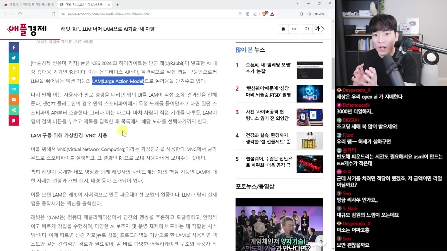Open reader mode icon in address bar
The image size is (447, 251).
pyautogui.click(x=248, y=14)
